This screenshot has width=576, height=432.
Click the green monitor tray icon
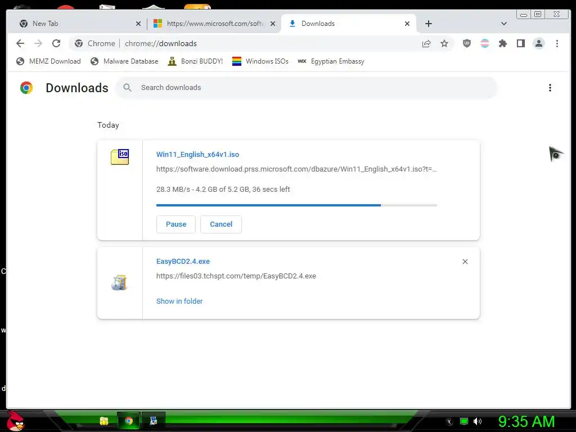[464, 421]
